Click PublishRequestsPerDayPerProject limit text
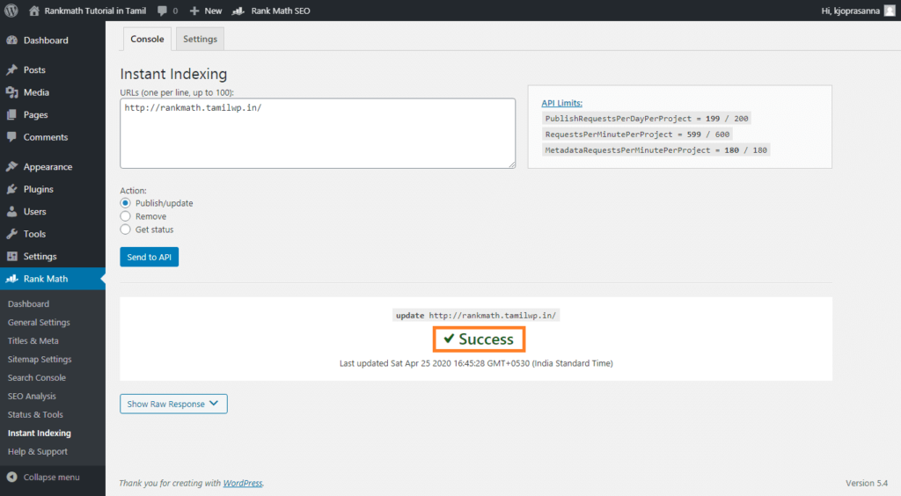 [x=647, y=118]
